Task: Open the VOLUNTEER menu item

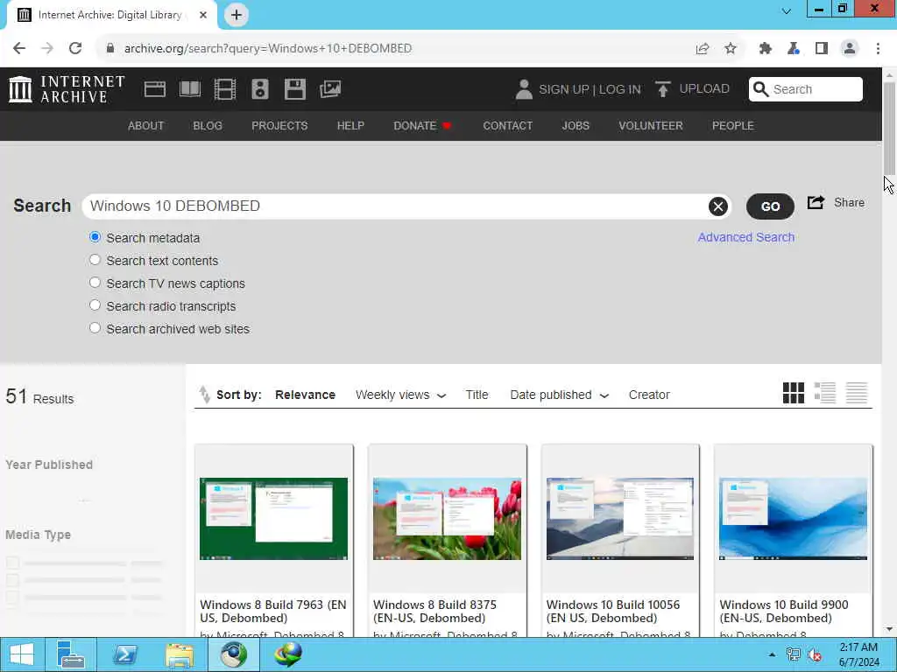Action: (x=651, y=126)
